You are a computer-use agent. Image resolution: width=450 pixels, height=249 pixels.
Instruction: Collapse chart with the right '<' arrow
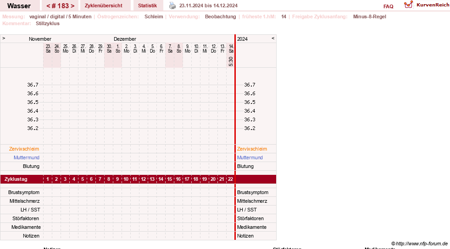[273, 38]
